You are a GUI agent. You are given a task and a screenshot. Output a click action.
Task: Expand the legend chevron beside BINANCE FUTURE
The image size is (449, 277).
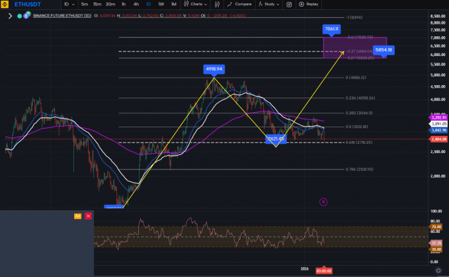coord(9,15)
